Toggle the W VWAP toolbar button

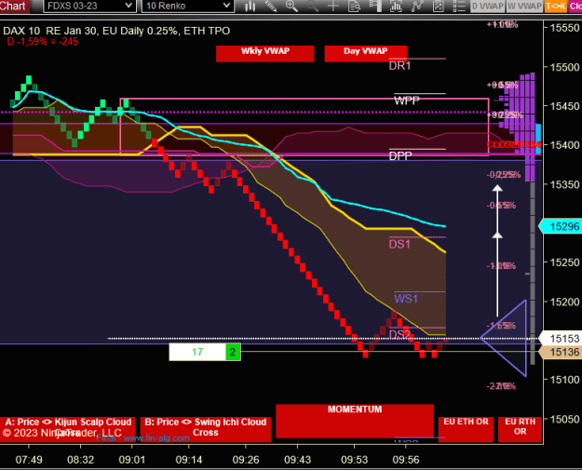pyautogui.click(x=524, y=7)
